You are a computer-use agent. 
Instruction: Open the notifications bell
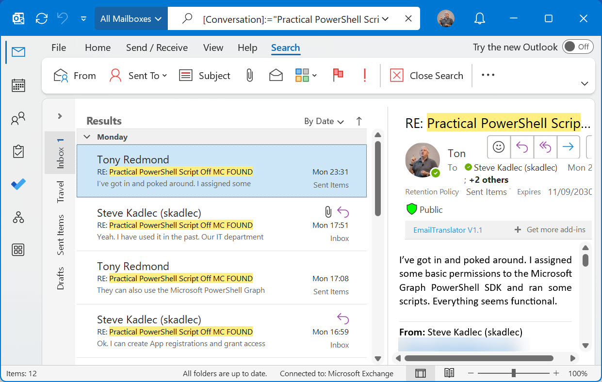[x=480, y=19]
